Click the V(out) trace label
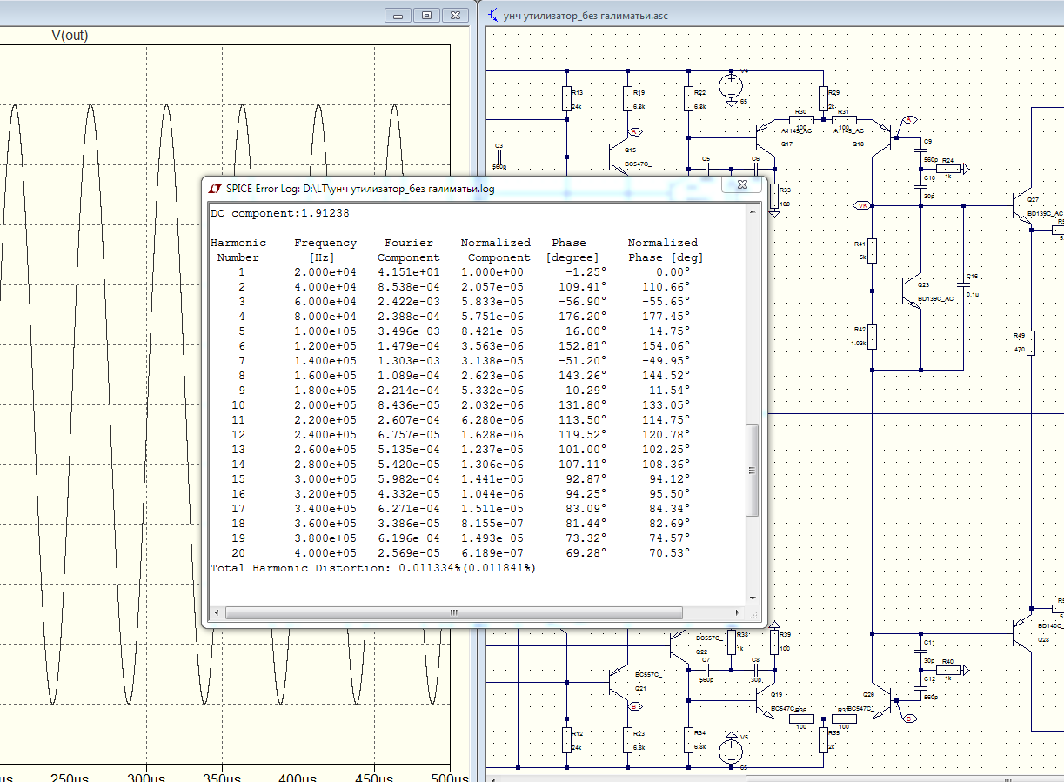 tap(70, 36)
